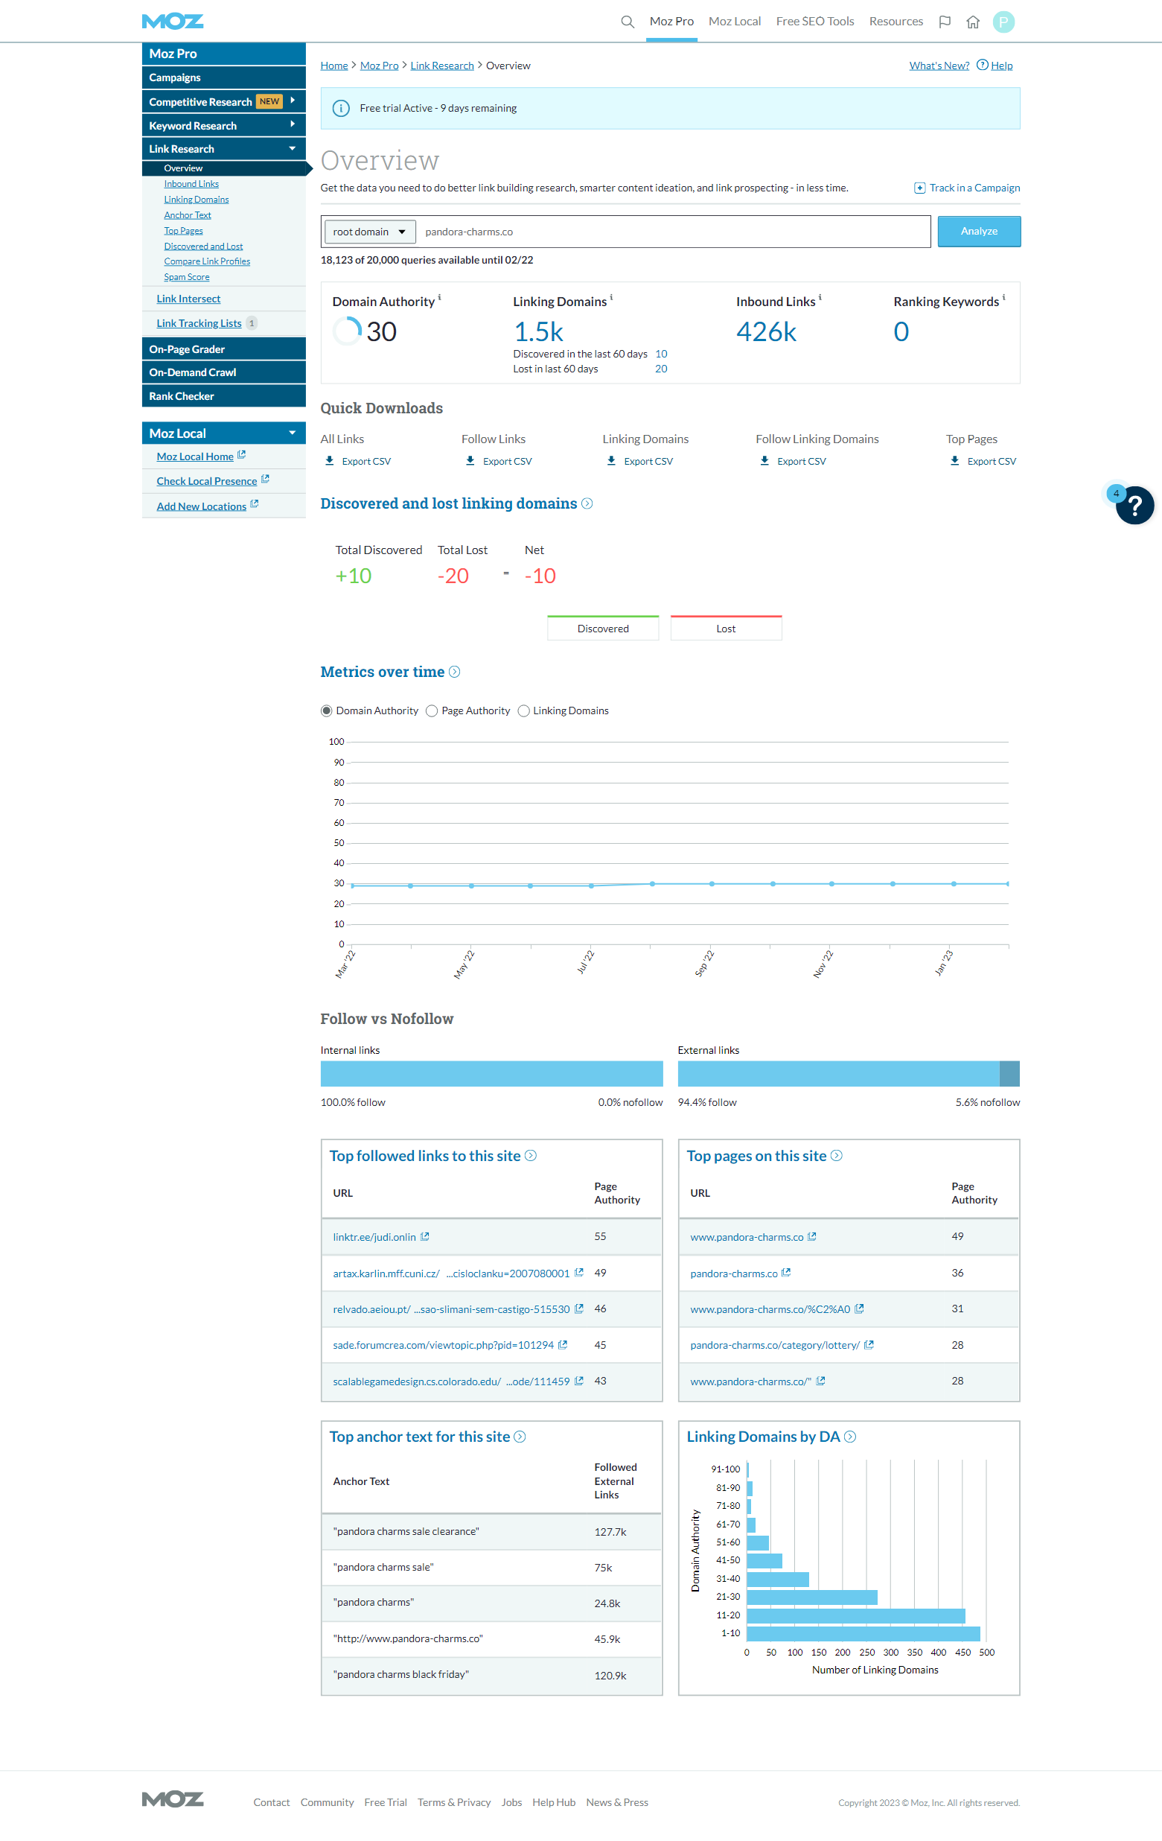Screen dimensions: 1162x1841
Task: Click the home icon in top navigation
Action: [972, 22]
